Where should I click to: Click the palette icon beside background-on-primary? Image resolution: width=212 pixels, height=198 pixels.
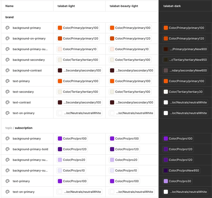pyautogui.click(x=7, y=38)
